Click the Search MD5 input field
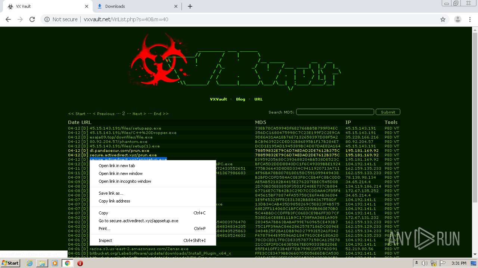The width and height of the screenshot is (478, 268). coord(335,112)
